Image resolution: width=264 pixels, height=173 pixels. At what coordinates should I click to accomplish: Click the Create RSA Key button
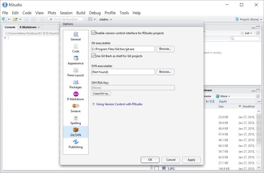click(x=101, y=94)
